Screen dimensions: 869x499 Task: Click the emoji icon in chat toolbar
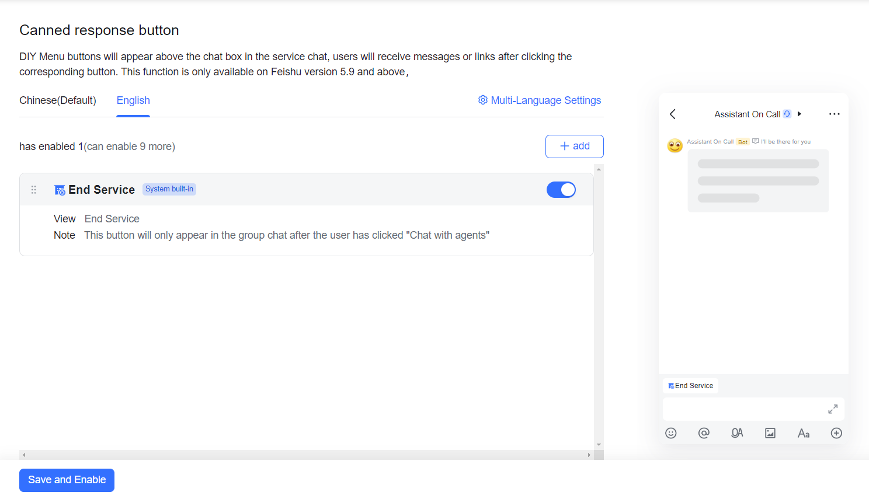click(x=671, y=433)
